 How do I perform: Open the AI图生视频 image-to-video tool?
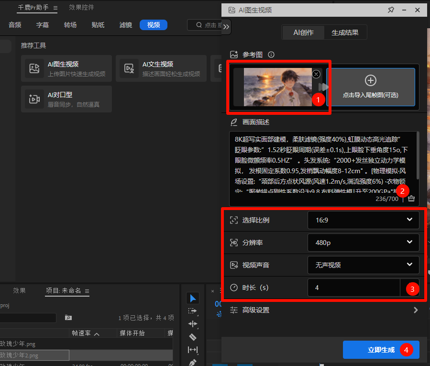tap(66, 68)
